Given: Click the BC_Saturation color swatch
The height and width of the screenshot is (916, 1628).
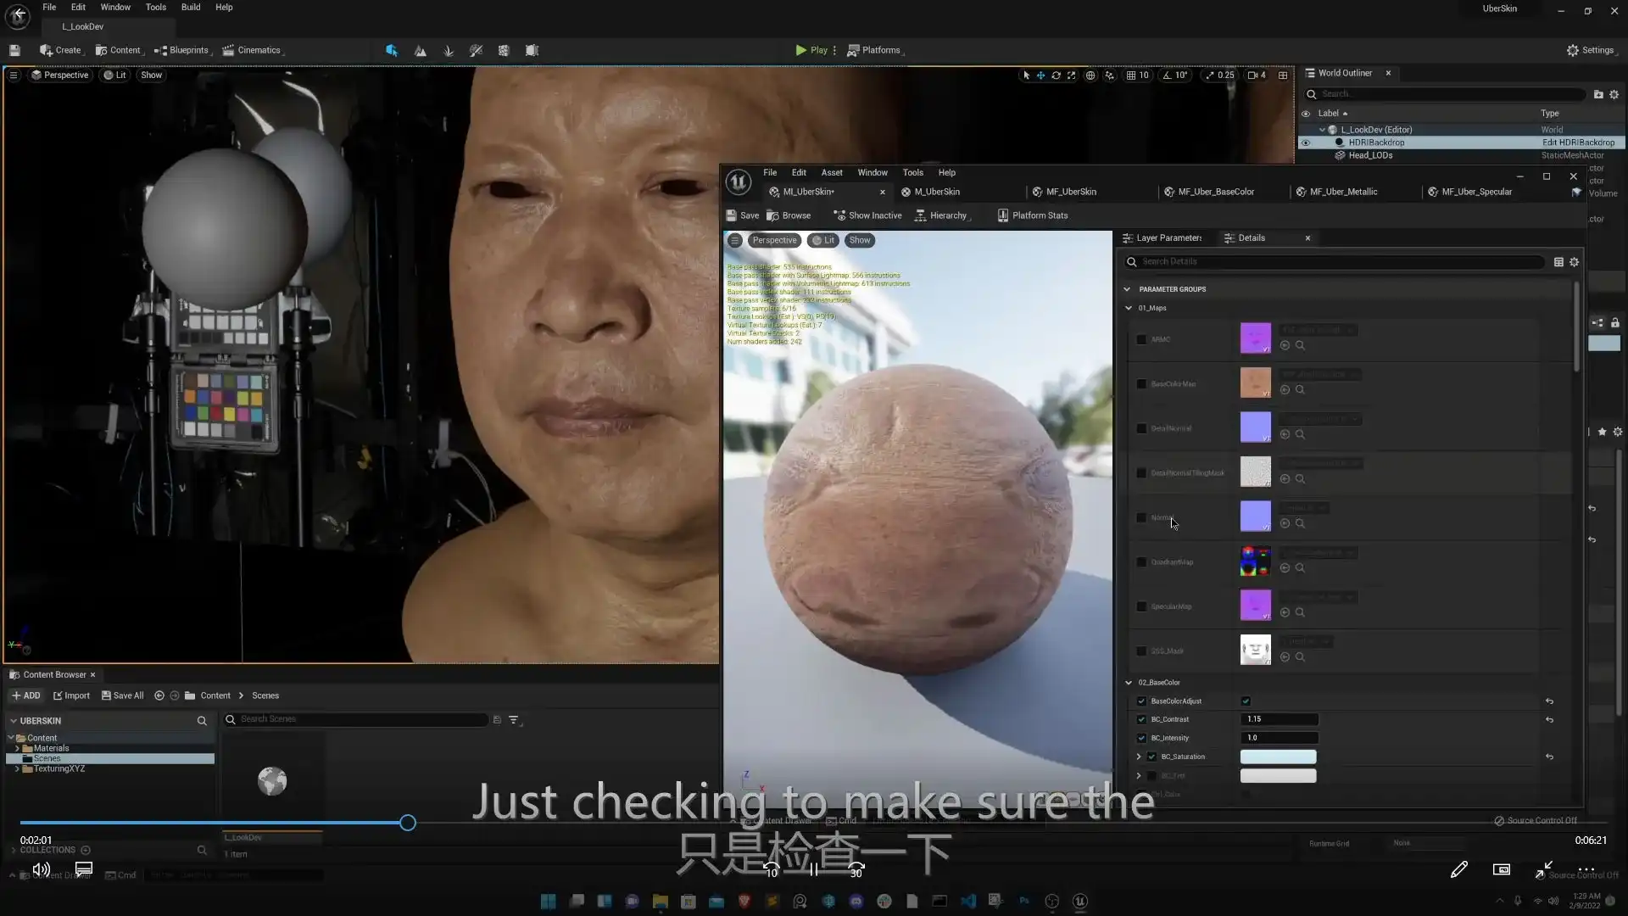Looking at the screenshot, I should pos(1278,757).
